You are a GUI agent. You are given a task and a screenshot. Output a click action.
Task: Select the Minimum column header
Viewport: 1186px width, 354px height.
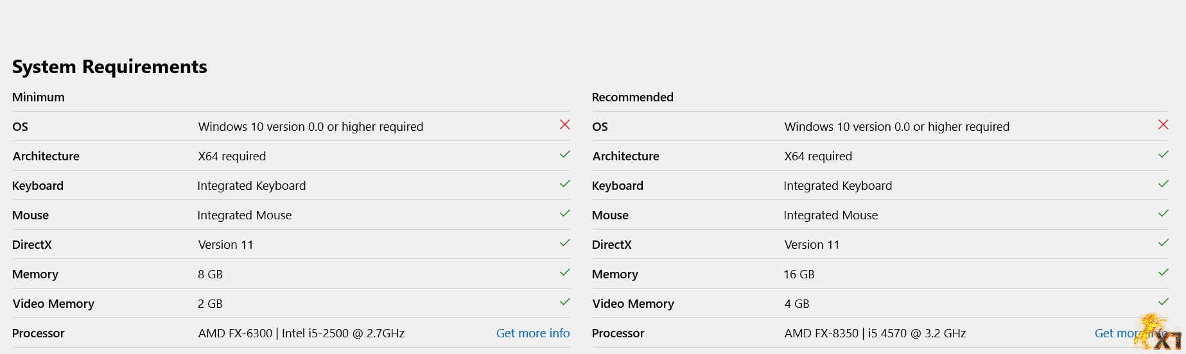coord(39,97)
